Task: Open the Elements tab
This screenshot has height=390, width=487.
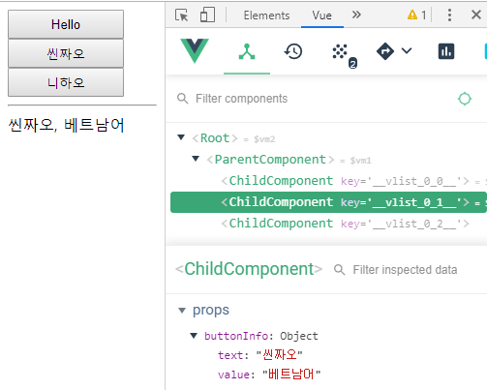Action: coord(266,15)
